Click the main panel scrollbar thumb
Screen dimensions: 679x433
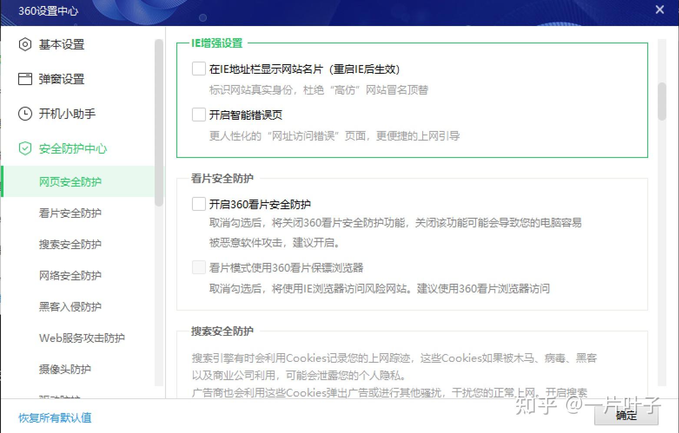click(662, 101)
